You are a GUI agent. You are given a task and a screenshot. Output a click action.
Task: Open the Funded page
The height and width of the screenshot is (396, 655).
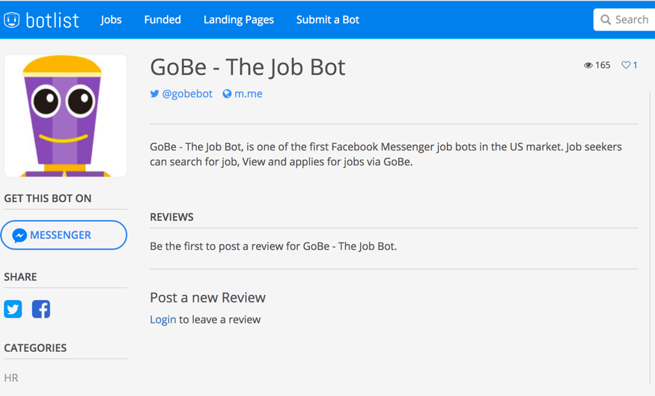pyautogui.click(x=162, y=19)
